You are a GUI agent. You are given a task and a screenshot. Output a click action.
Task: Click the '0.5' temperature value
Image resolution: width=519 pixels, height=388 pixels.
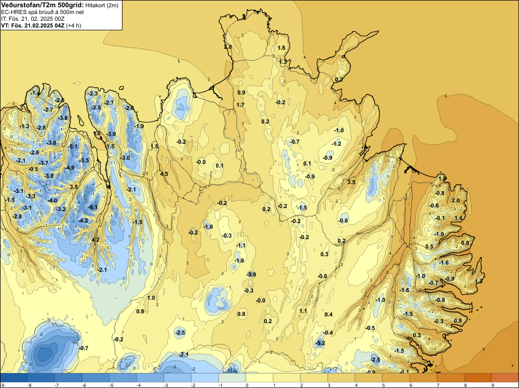429,247
